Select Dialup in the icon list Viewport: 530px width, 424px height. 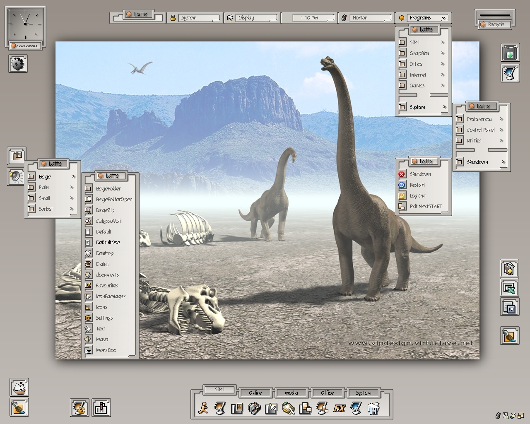(110, 264)
